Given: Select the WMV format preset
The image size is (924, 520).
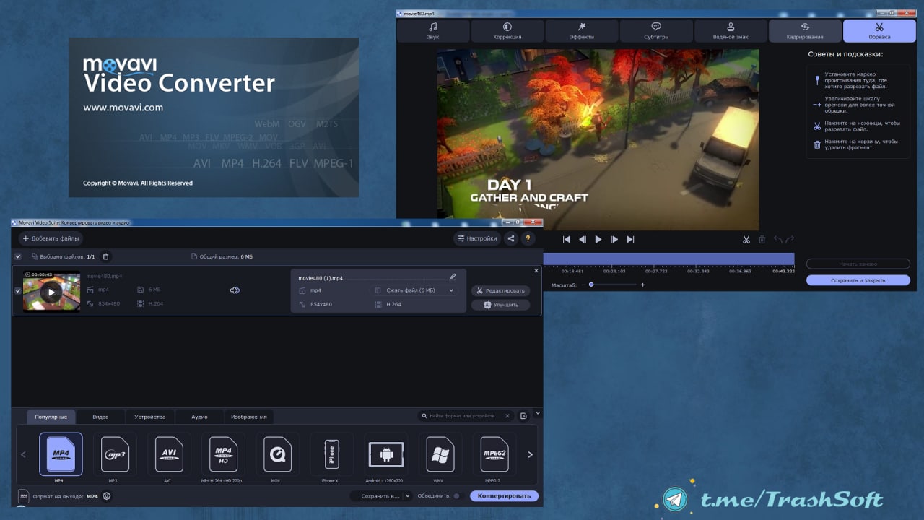Looking at the screenshot, I should coord(440,454).
